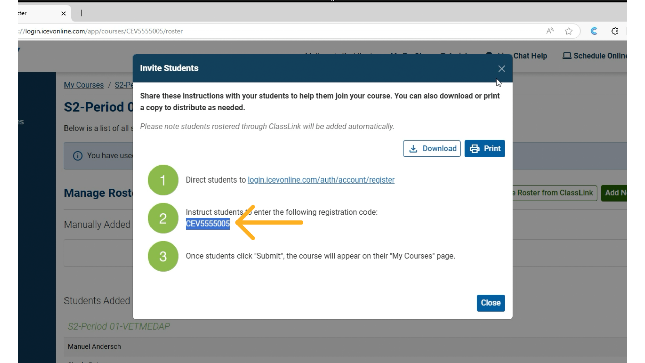Open a new browser tab with the plus
645x363 pixels.
click(81, 13)
